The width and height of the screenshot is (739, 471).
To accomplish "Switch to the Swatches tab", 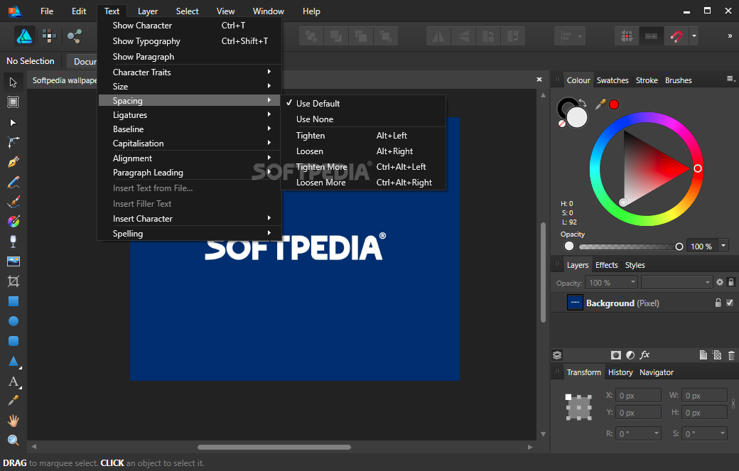I will click(613, 80).
